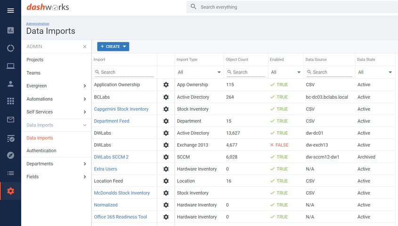Open the users person icon in sidebar
The height and width of the screenshot is (226, 398).
(x=10, y=84)
